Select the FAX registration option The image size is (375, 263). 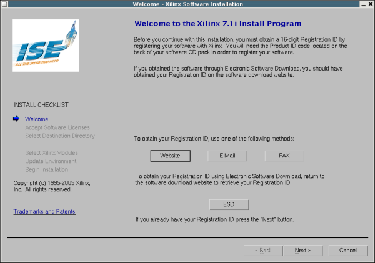284,156
